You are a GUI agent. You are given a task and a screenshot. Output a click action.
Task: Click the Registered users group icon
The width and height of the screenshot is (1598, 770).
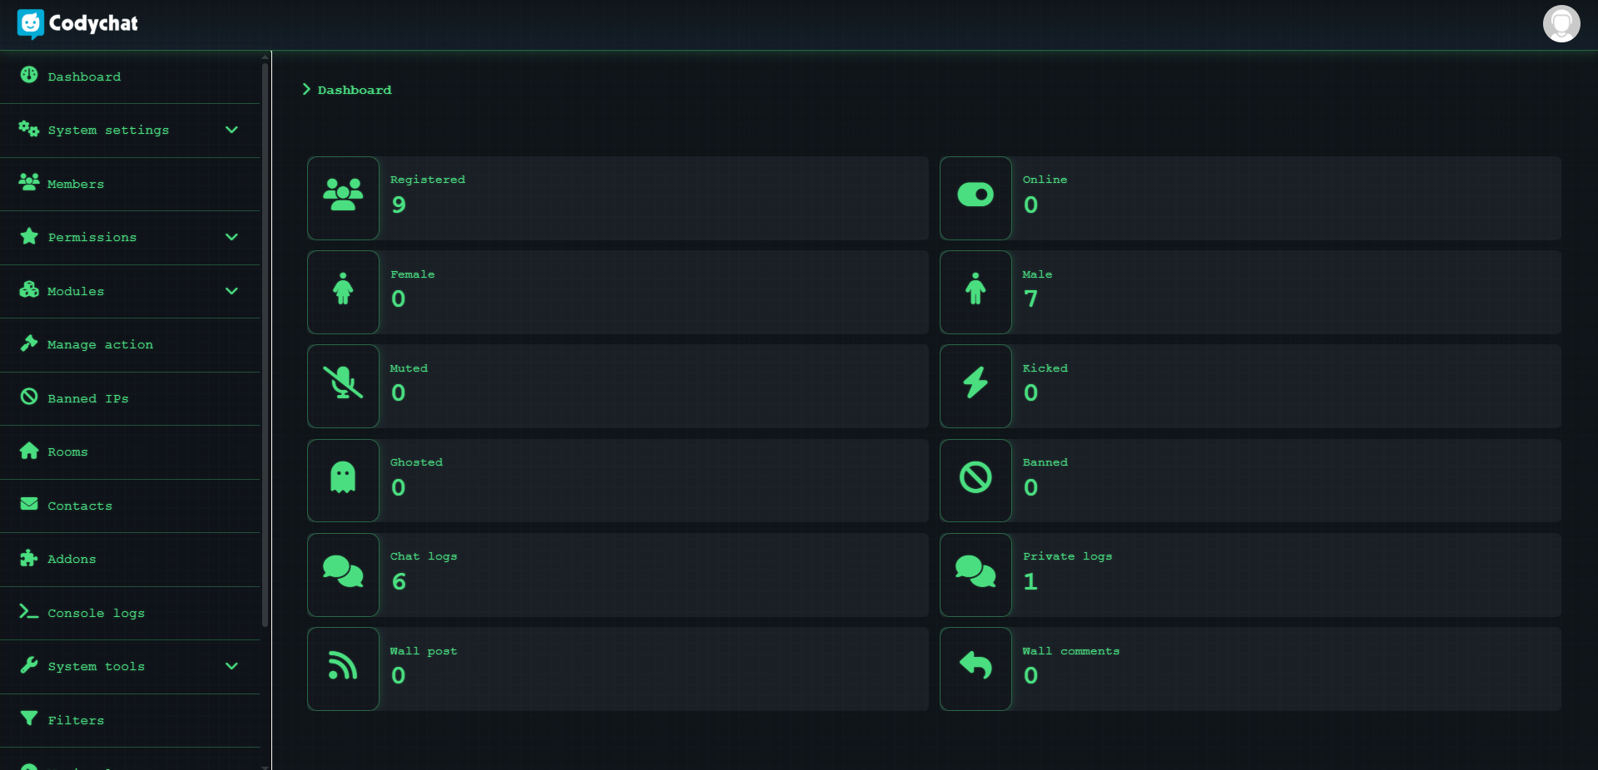[343, 195]
